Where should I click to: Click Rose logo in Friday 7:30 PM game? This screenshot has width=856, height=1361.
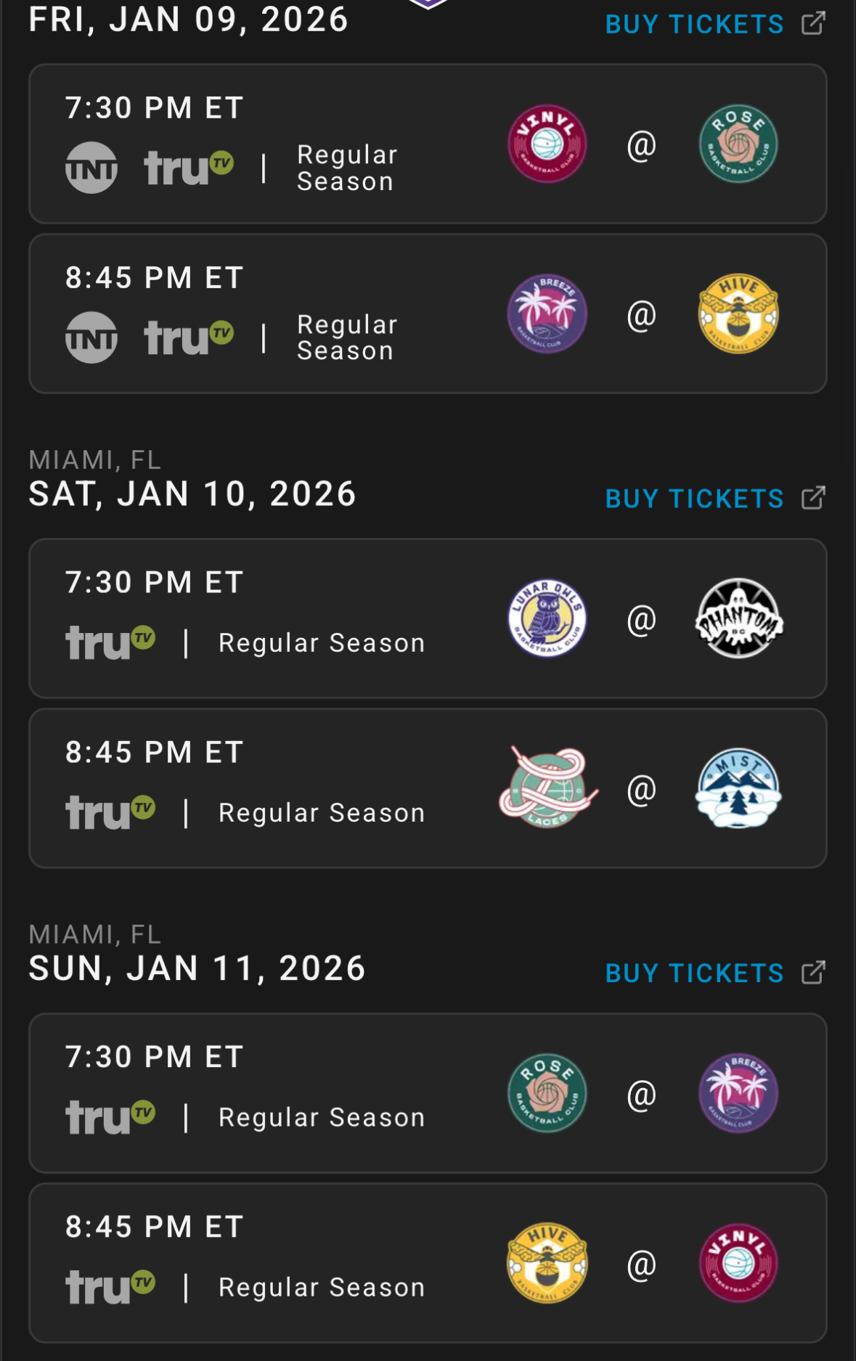[738, 144]
